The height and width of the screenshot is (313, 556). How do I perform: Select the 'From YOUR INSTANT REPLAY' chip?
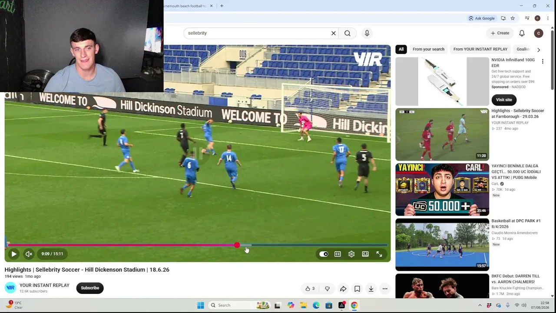click(x=480, y=49)
